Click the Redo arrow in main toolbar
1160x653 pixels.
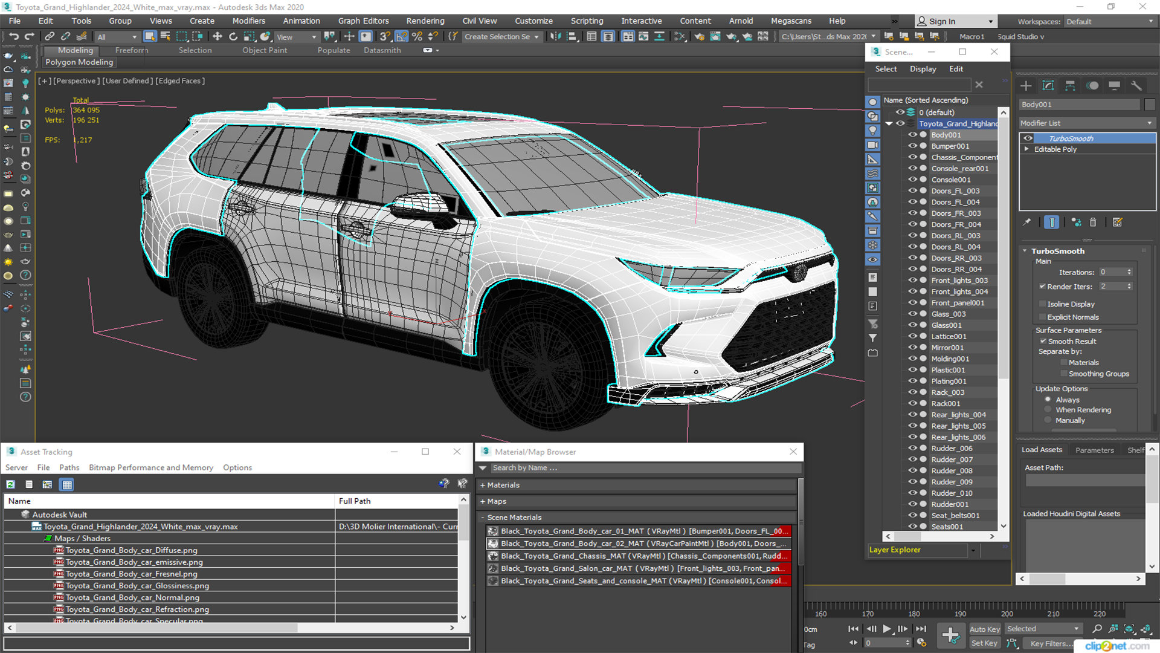click(28, 37)
